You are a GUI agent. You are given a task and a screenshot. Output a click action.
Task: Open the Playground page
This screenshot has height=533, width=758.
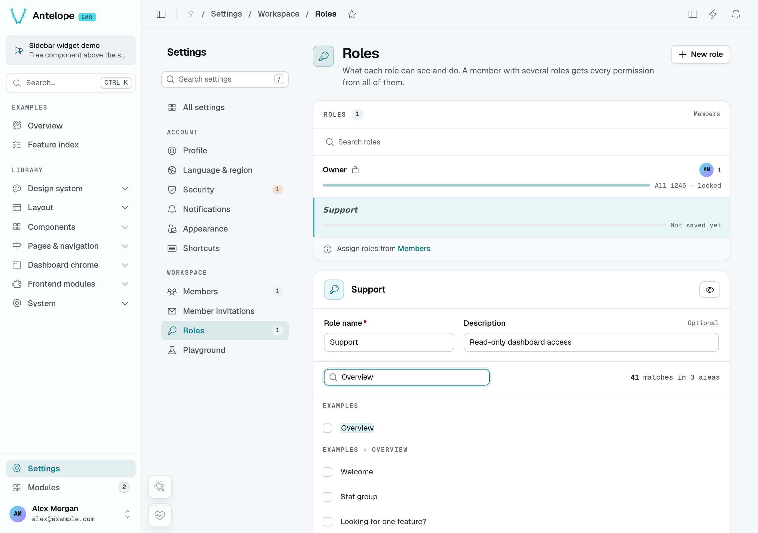click(x=225, y=350)
